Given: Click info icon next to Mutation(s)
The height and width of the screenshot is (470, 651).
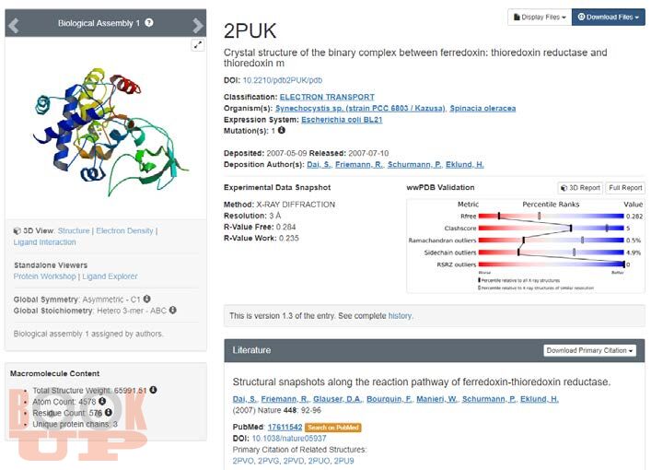Looking at the screenshot, I should click(282, 130).
